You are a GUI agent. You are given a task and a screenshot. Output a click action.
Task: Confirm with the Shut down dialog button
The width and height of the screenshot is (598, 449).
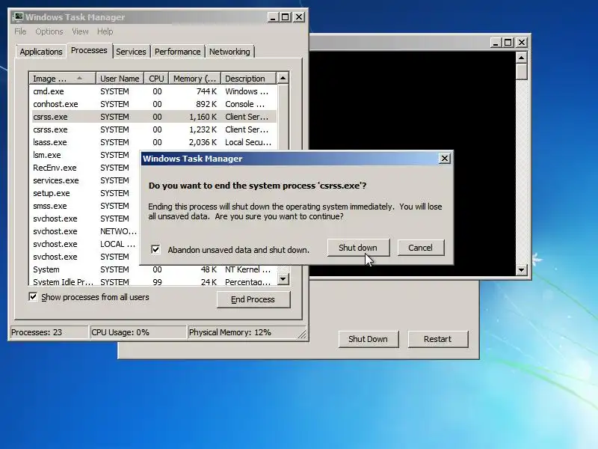(x=358, y=248)
